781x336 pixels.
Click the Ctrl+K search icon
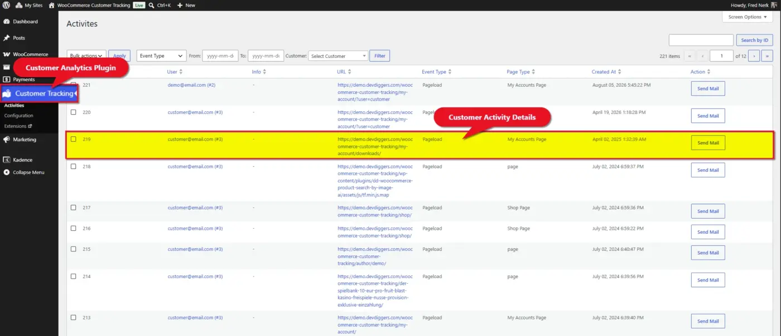pyautogui.click(x=152, y=5)
